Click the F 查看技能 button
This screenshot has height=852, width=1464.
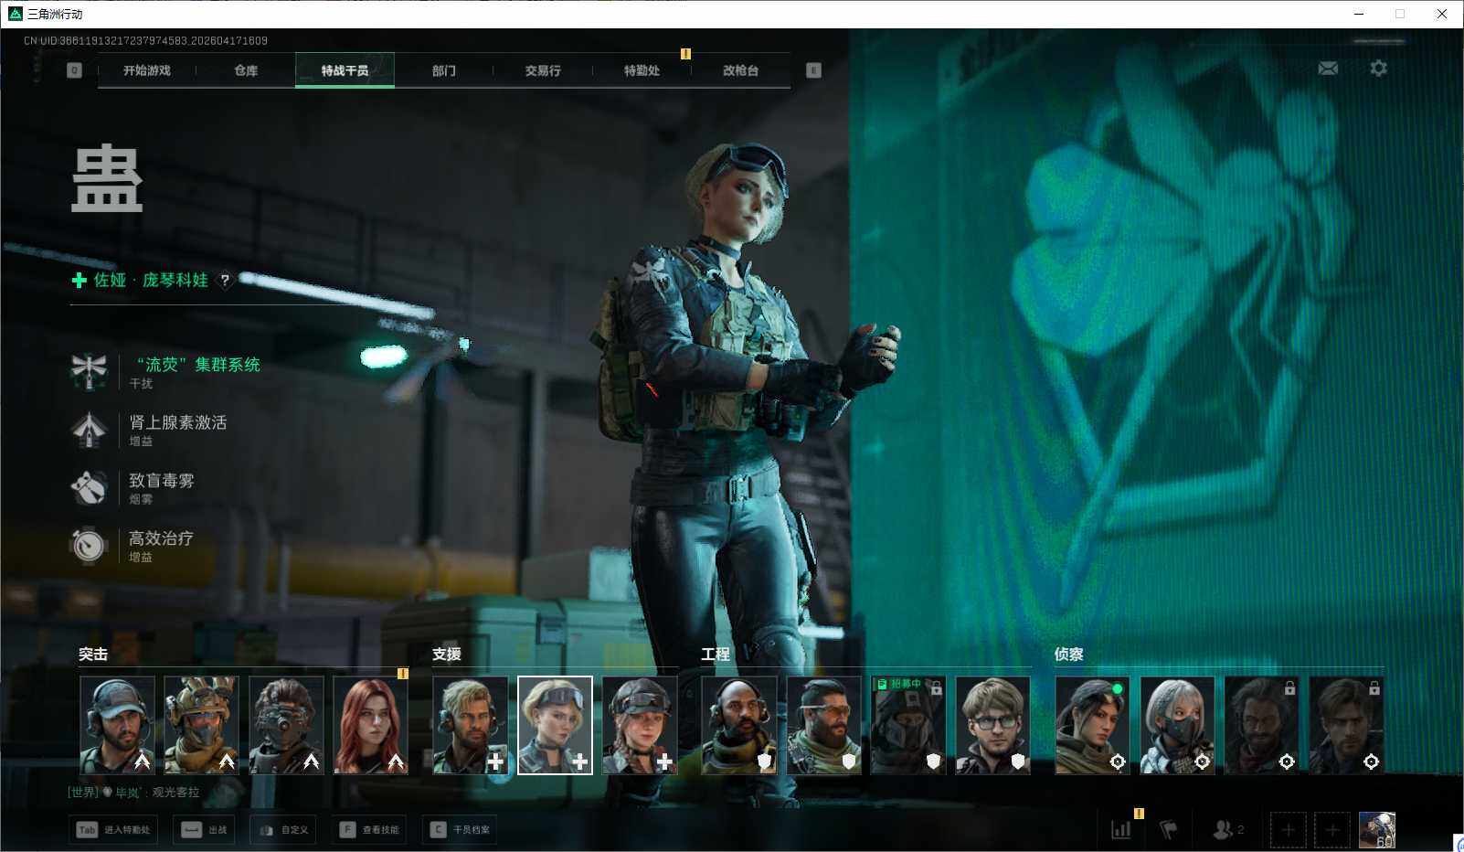tap(369, 830)
